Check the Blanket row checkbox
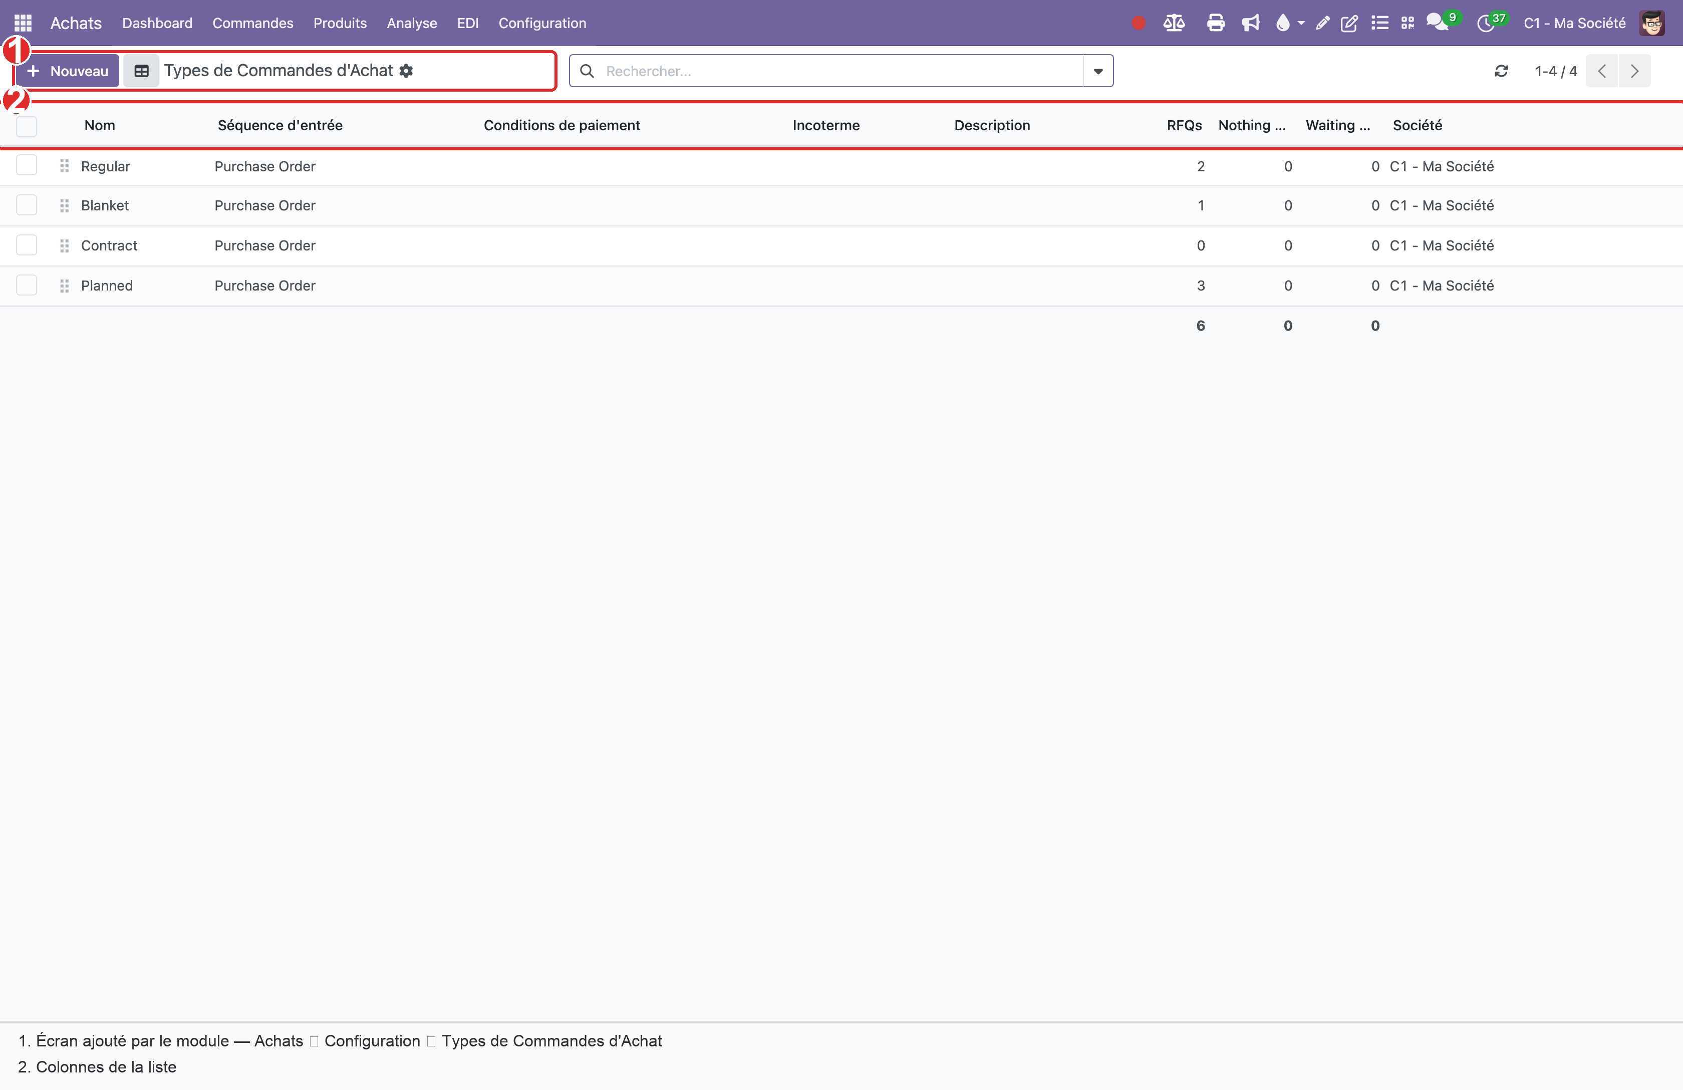The image size is (1683, 1090). coord(26,205)
